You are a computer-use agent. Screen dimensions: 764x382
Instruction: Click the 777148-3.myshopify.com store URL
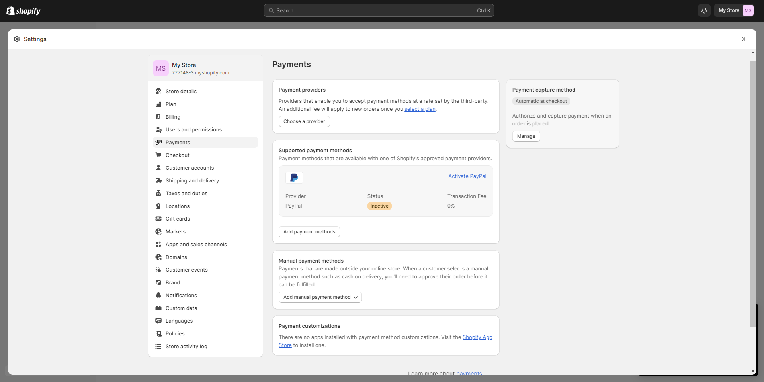pyautogui.click(x=200, y=73)
